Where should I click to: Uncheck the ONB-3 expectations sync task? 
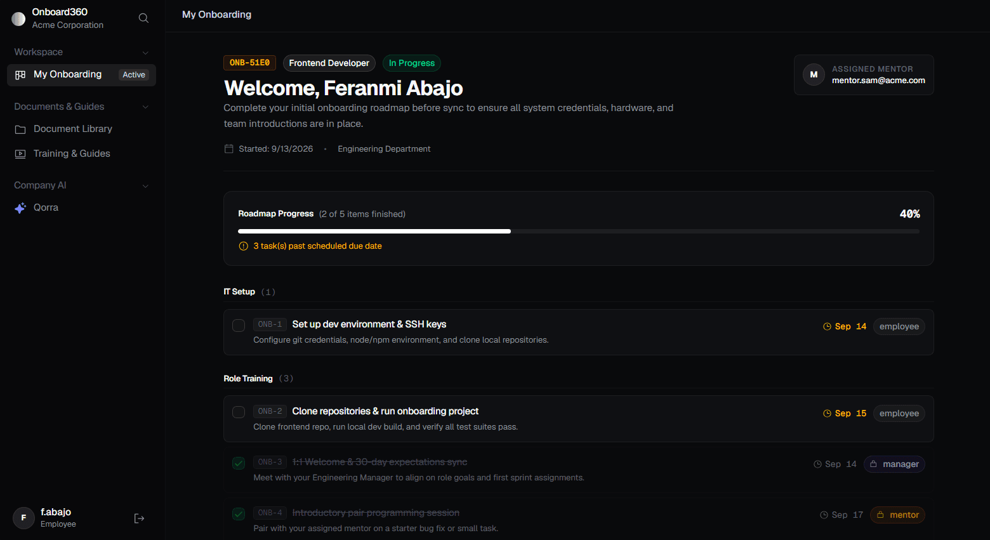[239, 463]
